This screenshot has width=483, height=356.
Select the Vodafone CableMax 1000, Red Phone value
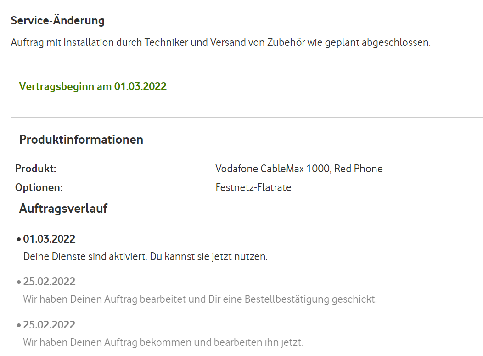click(x=299, y=169)
